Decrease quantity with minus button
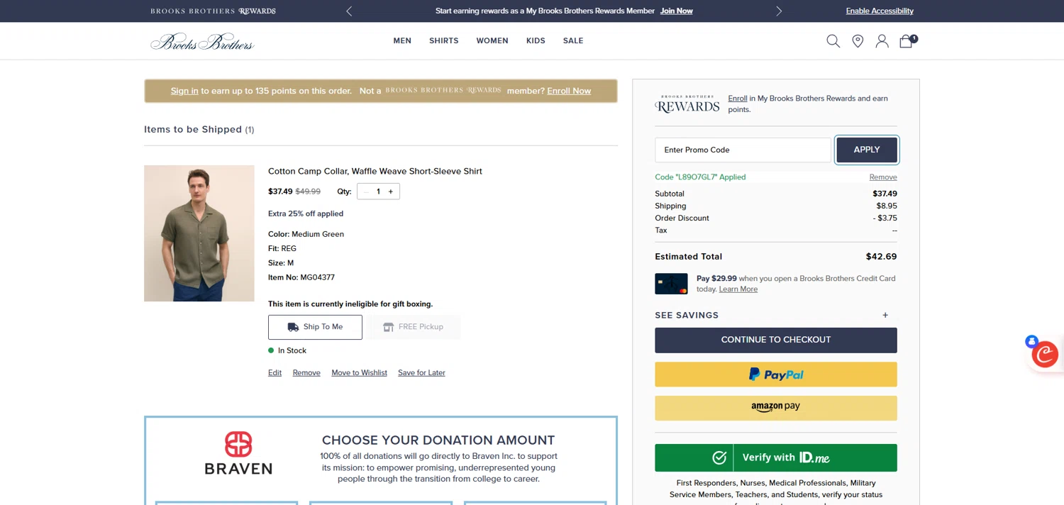The width and height of the screenshot is (1064, 505). click(x=366, y=192)
